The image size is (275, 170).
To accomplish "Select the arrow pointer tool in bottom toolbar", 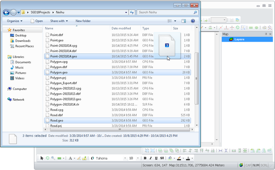I will pos(42,158).
